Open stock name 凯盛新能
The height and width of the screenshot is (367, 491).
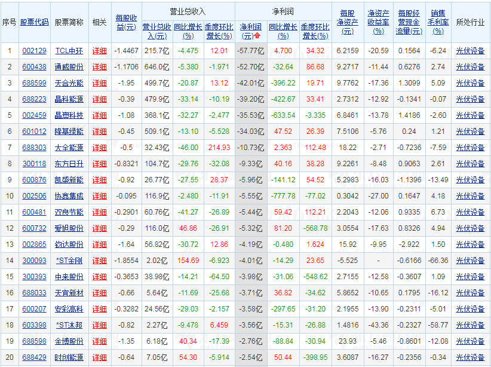tap(69, 180)
